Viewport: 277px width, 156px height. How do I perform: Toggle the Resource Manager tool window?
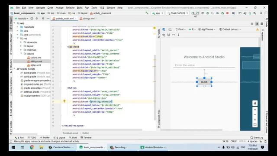click(x=11, y=44)
